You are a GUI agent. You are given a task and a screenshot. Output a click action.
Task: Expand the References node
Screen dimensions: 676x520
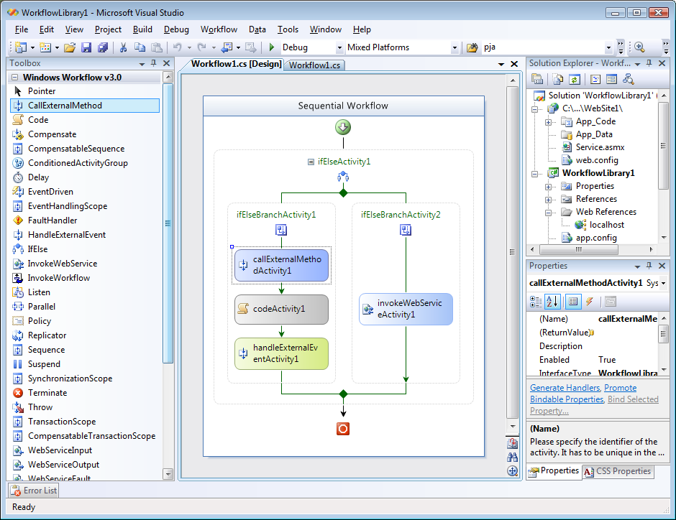[x=548, y=200]
